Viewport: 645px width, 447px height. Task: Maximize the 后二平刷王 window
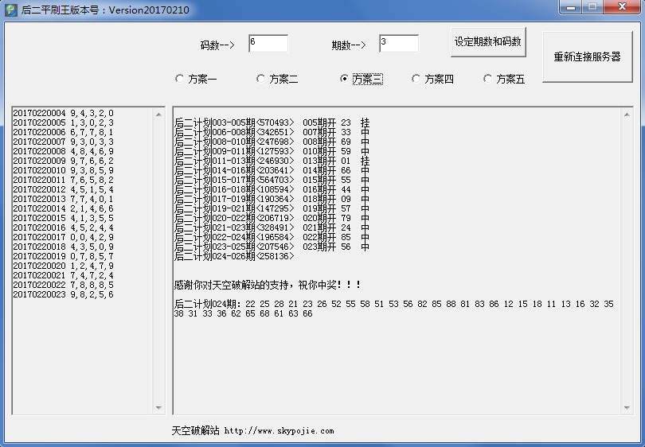click(x=592, y=7)
